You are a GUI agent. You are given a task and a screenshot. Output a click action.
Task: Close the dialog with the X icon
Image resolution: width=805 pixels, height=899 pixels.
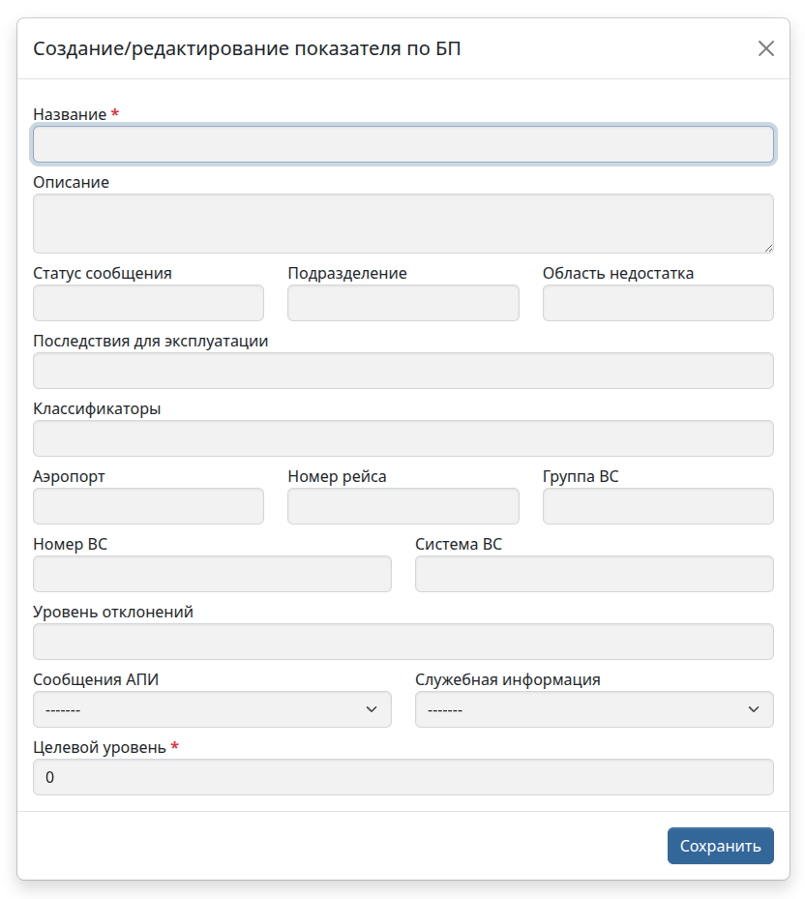click(x=765, y=48)
